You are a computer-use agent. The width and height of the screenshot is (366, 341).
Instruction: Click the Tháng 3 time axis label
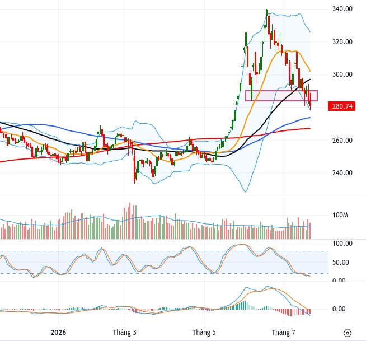[124, 333]
